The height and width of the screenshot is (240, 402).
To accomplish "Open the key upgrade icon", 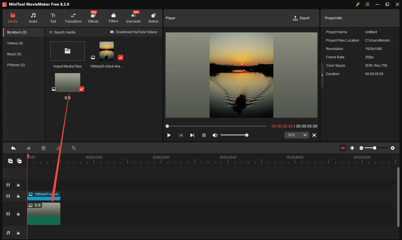I will click(x=358, y=4).
